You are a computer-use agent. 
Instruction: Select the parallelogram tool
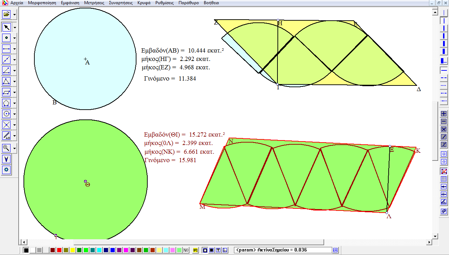6,92
